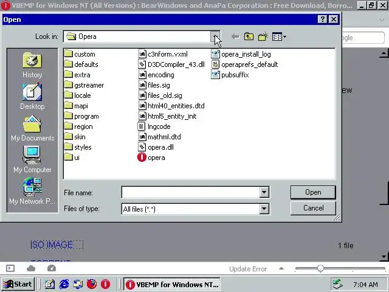Go to Desktop in the places bar

32,97
